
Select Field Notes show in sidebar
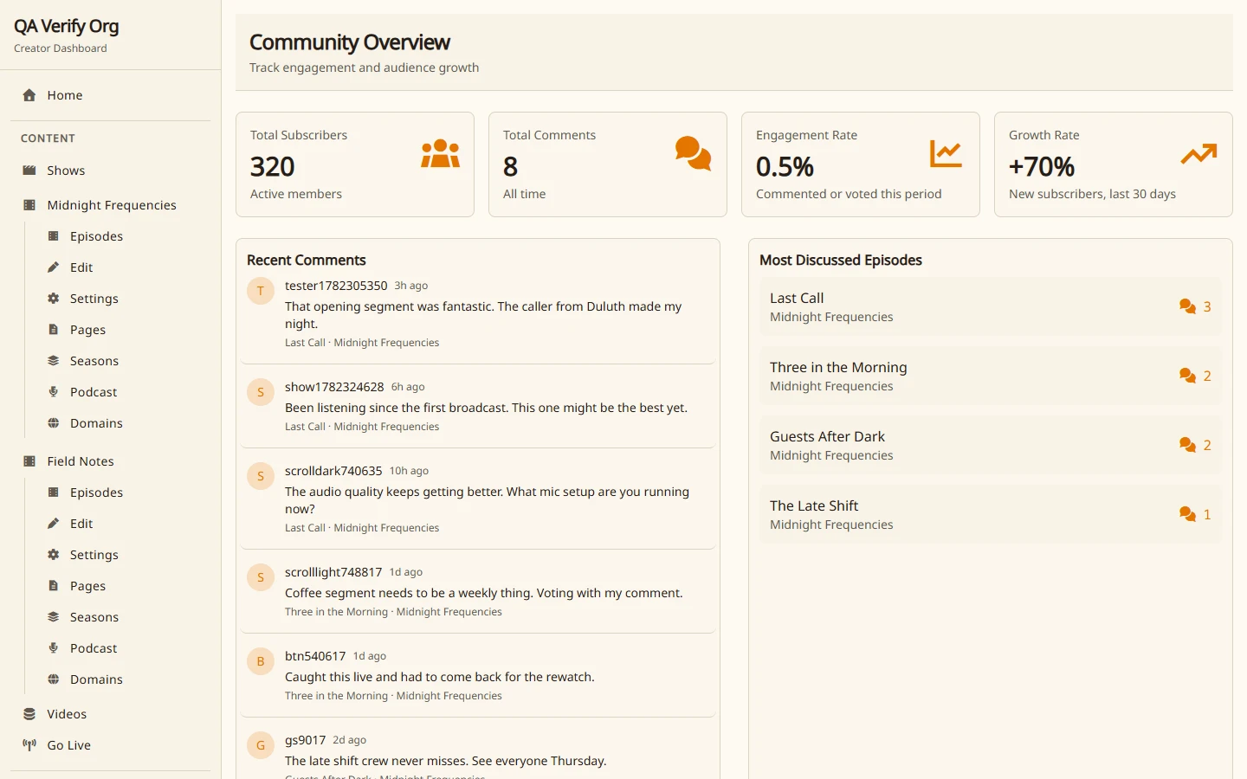[x=110, y=461]
